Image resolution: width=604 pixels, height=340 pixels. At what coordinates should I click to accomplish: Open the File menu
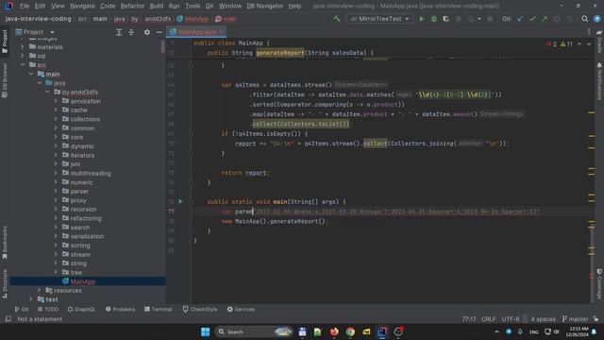coord(25,6)
